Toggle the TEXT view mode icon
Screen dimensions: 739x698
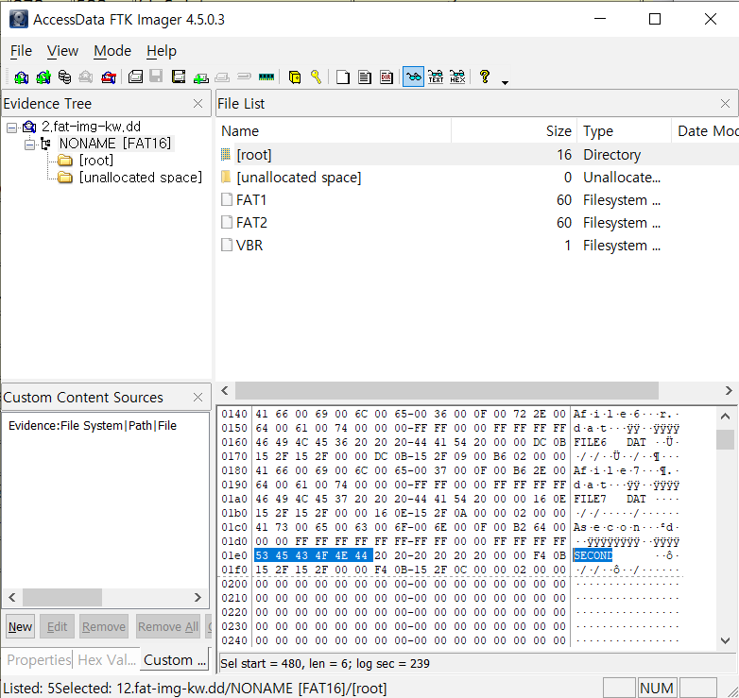point(436,77)
